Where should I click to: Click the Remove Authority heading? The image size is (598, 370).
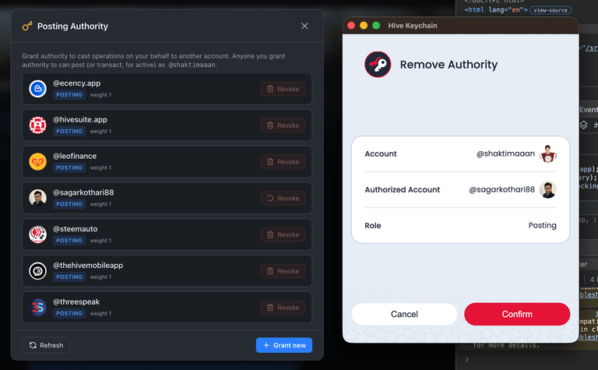pyautogui.click(x=448, y=65)
